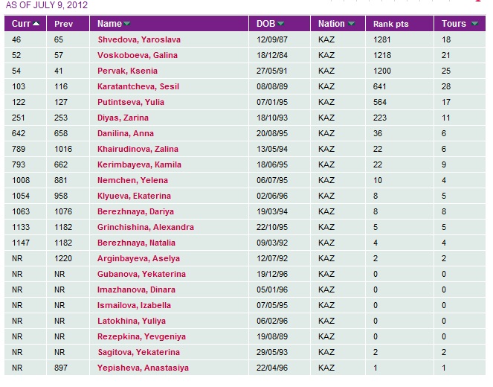Select the Rank pts column header
Viewport: 493px width, 387px height.
(x=391, y=24)
